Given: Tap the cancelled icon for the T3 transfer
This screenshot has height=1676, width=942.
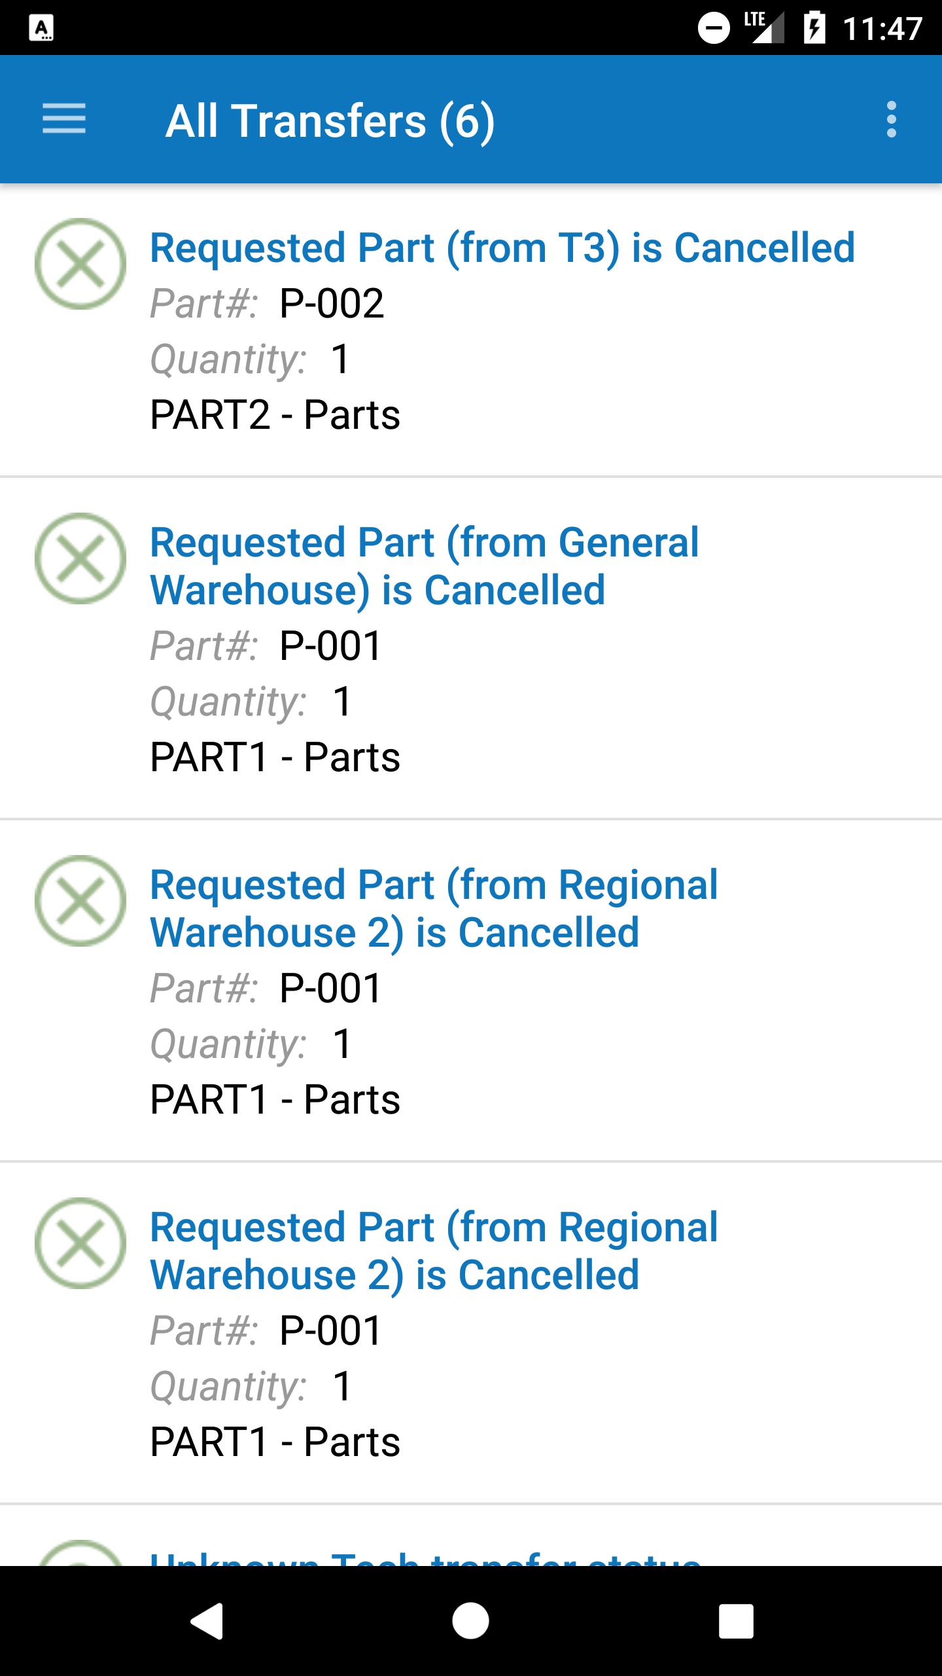Looking at the screenshot, I should point(80,264).
